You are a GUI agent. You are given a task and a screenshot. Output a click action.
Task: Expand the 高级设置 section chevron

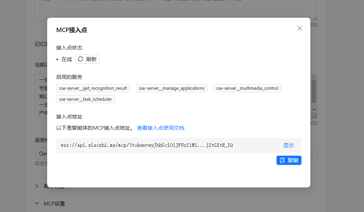pyautogui.click(x=37, y=186)
